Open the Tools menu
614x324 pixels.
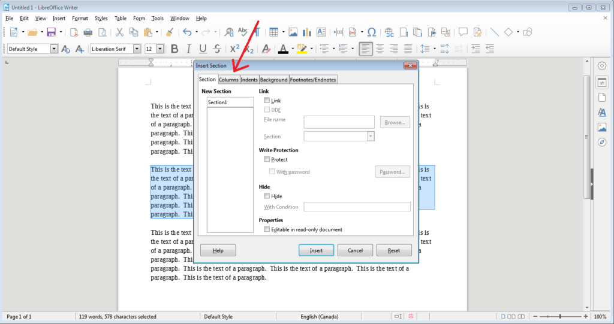point(158,19)
